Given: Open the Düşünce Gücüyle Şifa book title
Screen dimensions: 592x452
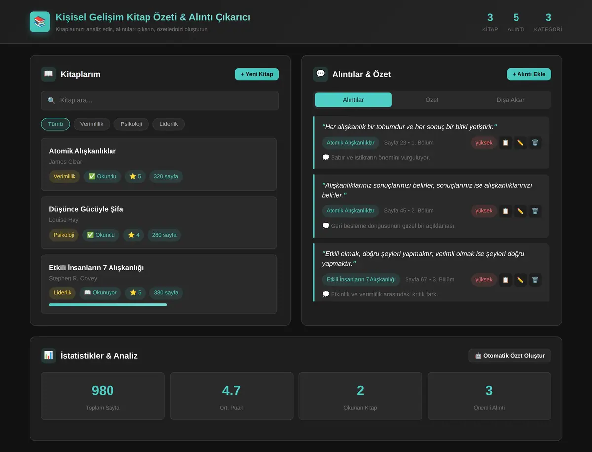Looking at the screenshot, I should 86,209.
